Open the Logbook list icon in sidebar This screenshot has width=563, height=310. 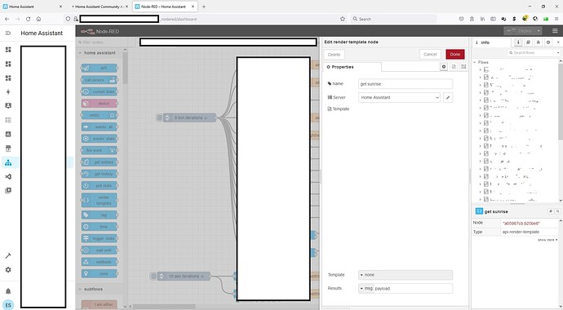tap(8, 120)
